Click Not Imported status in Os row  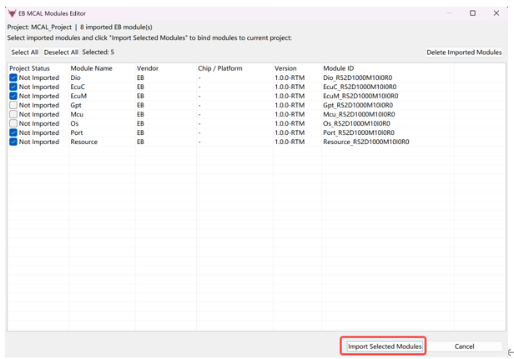[39, 123]
